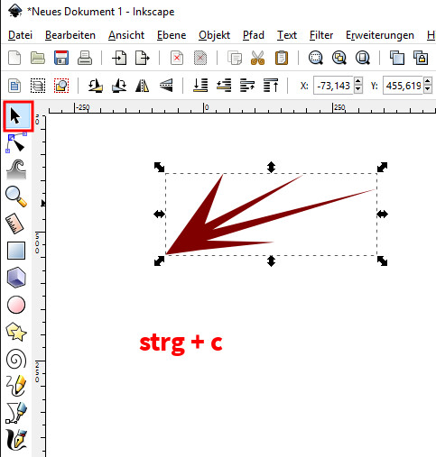Screen dimensions: 436x457
Task: Click the Import file icon
Action: tap(119, 58)
